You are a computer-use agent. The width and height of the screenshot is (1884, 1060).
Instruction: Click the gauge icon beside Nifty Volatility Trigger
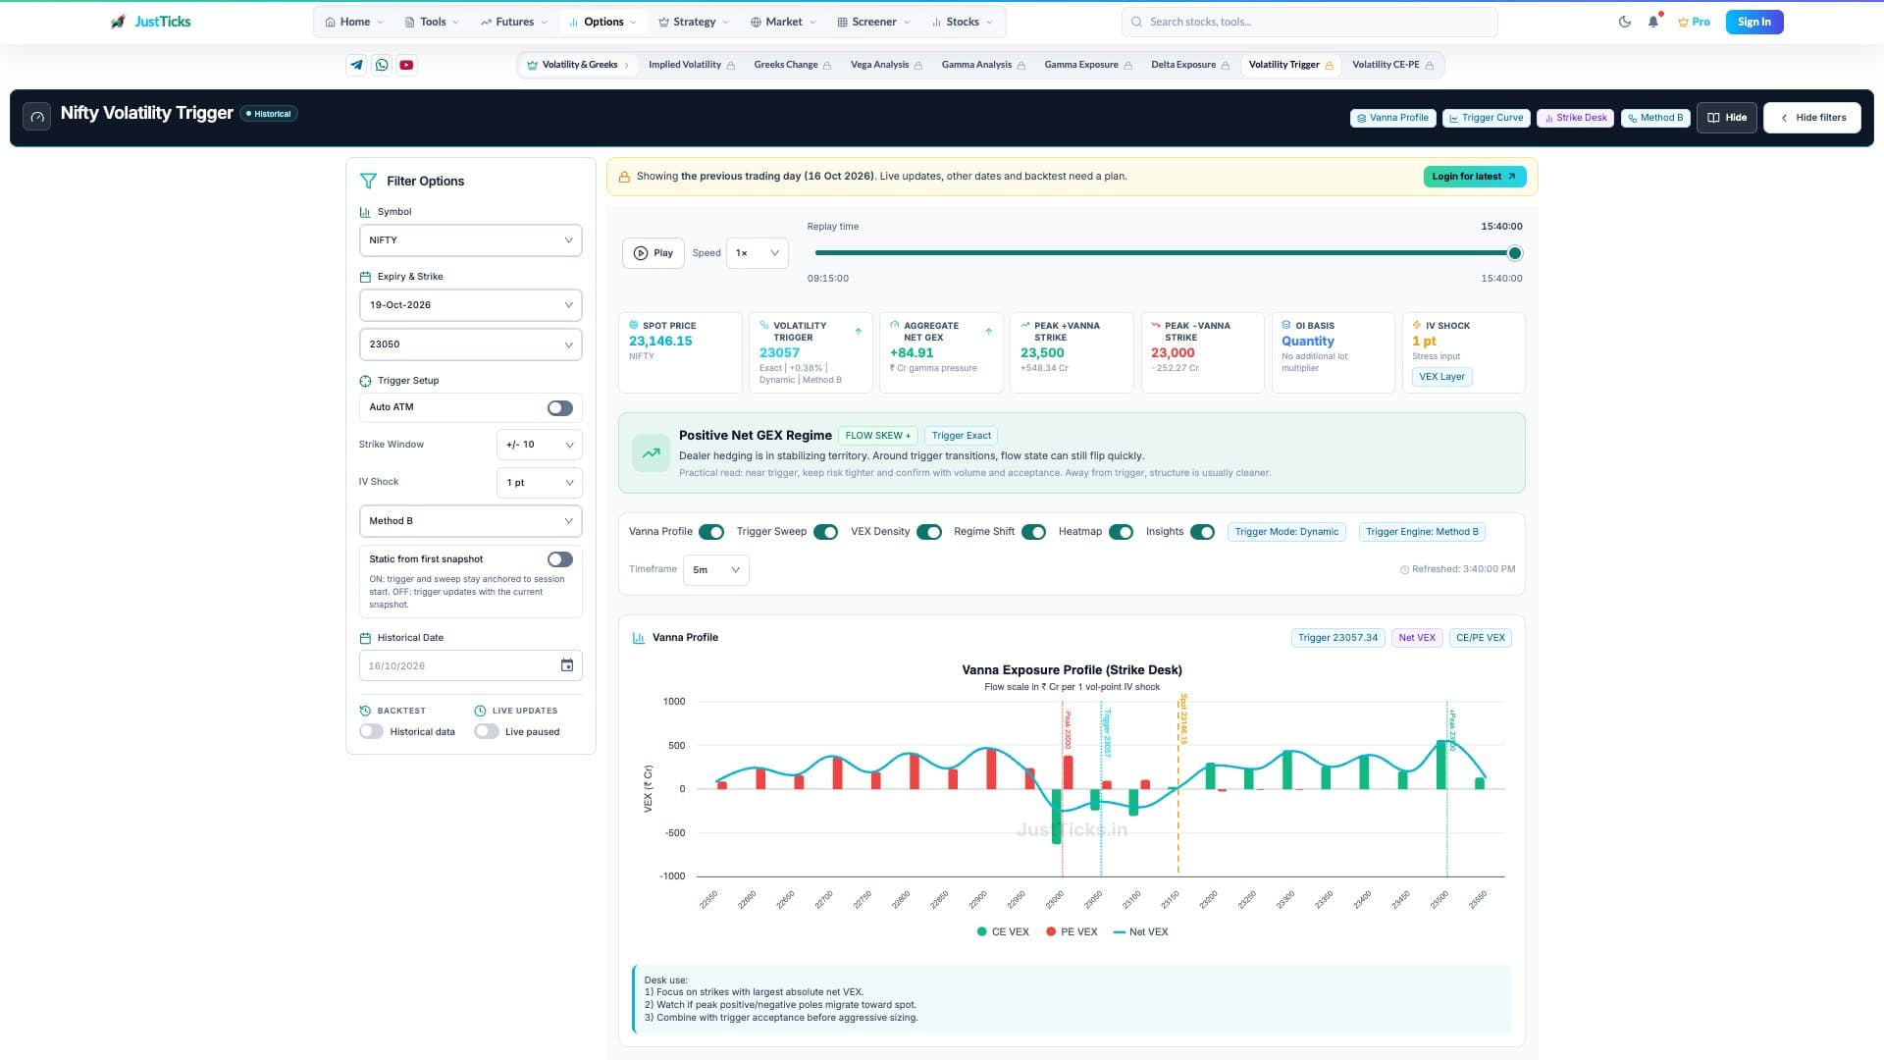click(37, 117)
